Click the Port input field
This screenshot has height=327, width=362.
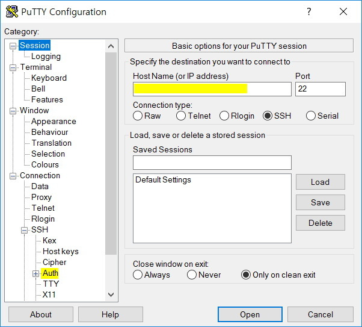tap(321, 89)
